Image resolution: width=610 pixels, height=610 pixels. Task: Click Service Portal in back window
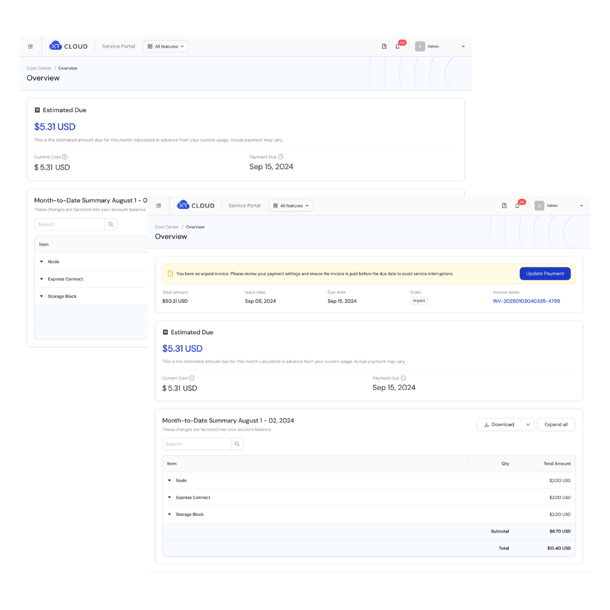click(118, 46)
